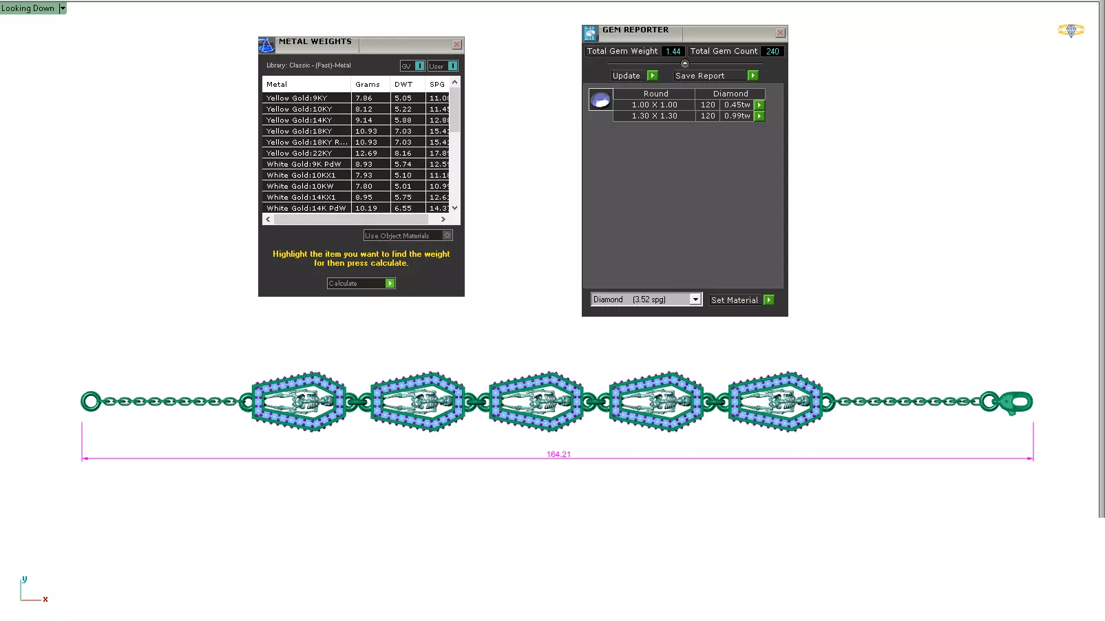Select the Yellow Gold:9KY row
Image resolution: width=1105 pixels, height=621 pixels.
(x=356, y=98)
